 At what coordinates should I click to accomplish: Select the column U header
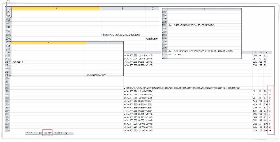coord(261,52)
